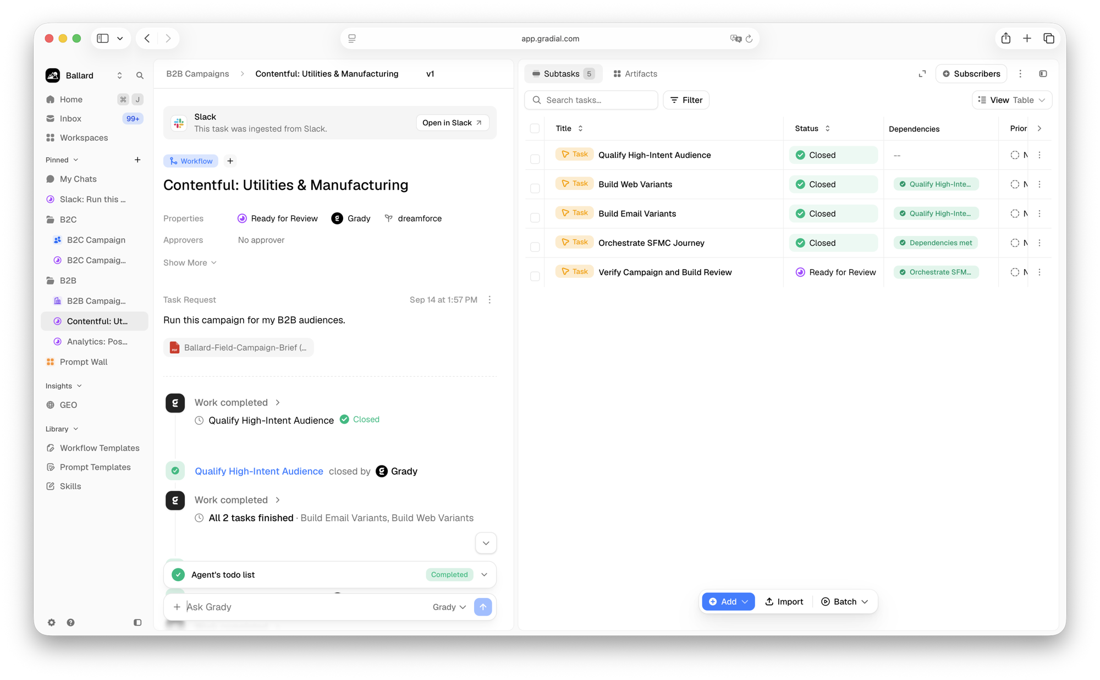Open settings gear in sidebar footer
Image resolution: width=1100 pixels, height=680 pixels.
coord(51,622)
